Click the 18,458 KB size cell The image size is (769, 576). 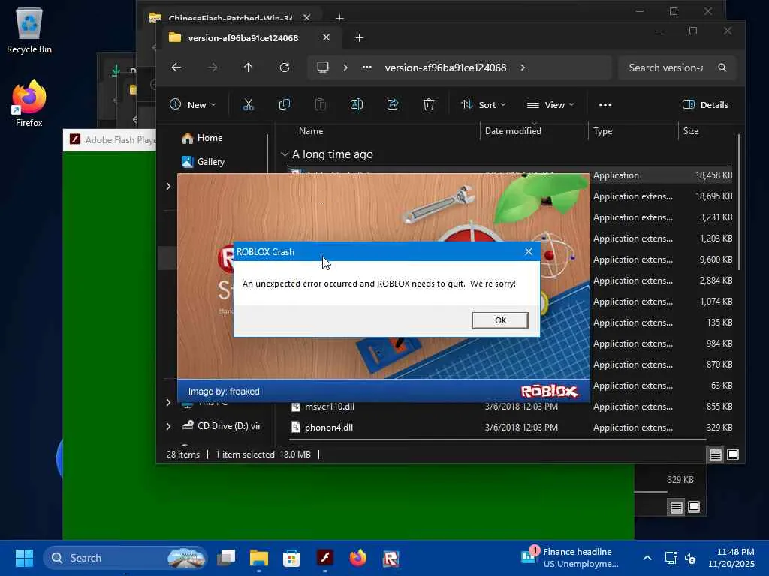(713, 175)
